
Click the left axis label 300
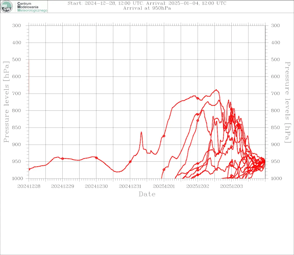(17, 25)
